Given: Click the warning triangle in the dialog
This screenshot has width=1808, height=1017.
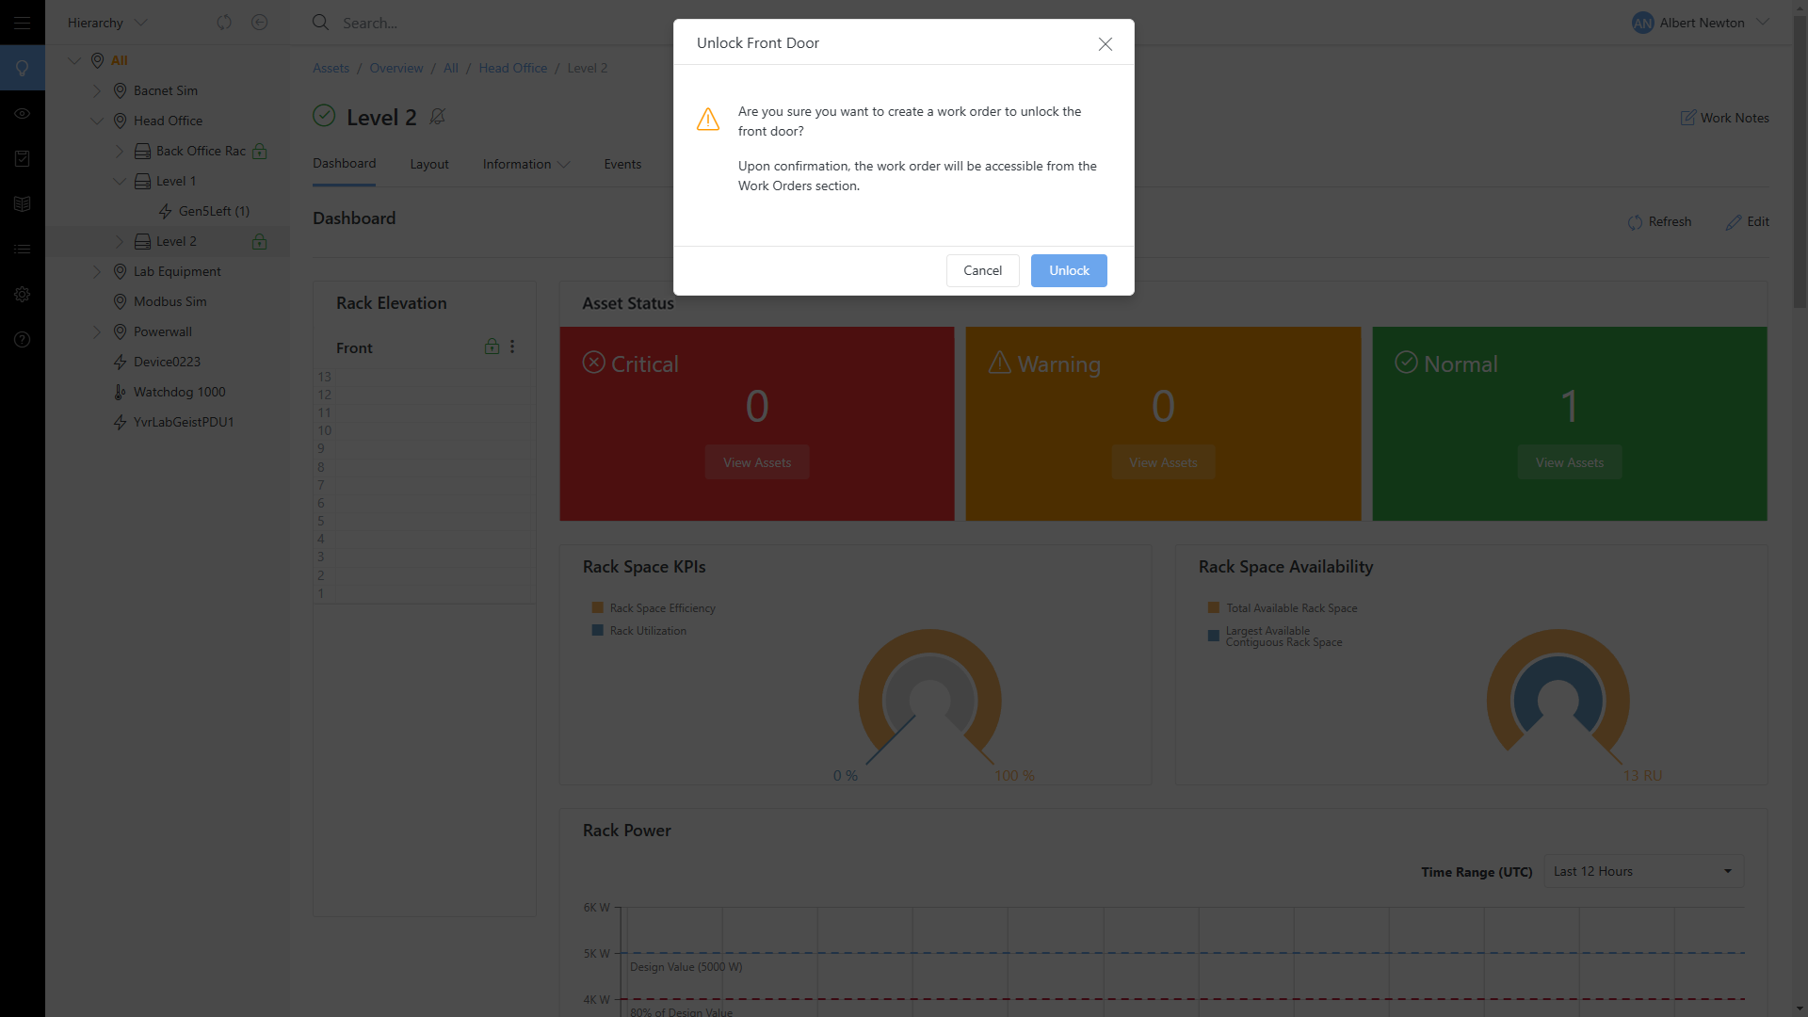Looking at the screenshot, I should pyautogui.click(x=708, y=119).
